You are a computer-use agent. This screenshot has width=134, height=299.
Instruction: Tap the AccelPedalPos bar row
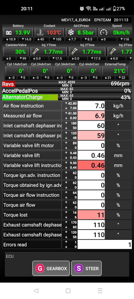(67, 91)
